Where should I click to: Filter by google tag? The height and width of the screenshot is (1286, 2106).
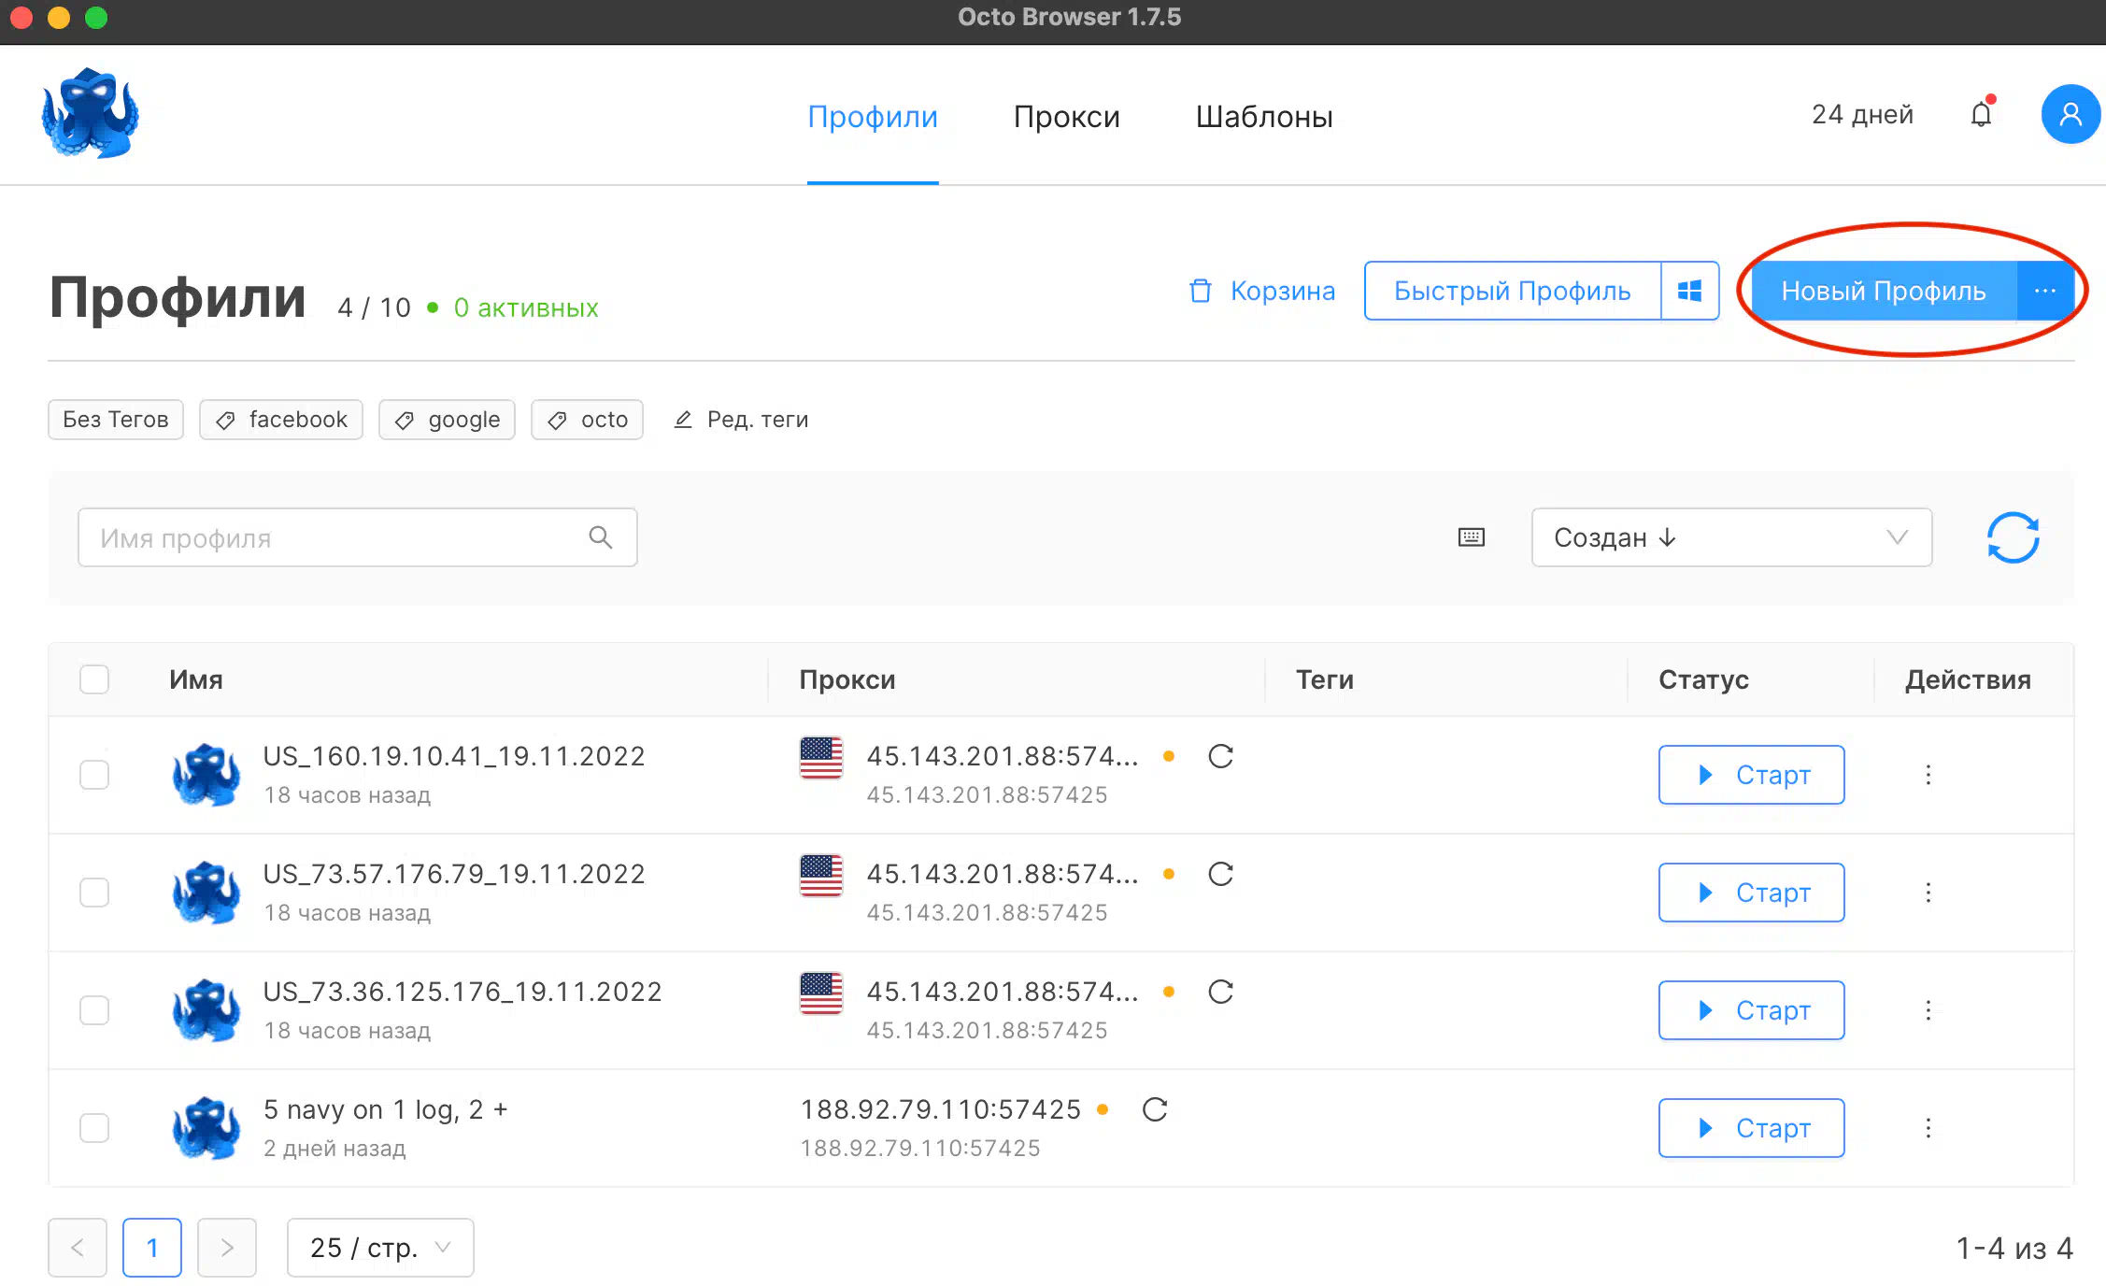447,420
